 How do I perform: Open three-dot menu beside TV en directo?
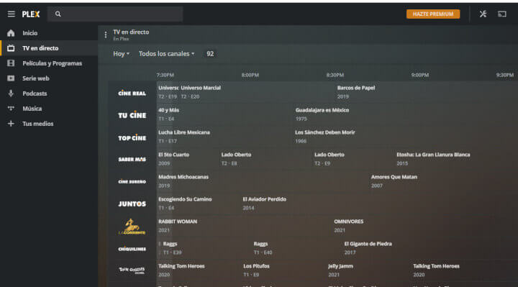[x=105, y=35]
